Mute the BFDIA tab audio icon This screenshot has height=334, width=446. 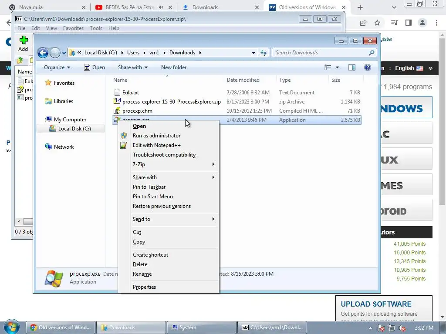point(161,7)
